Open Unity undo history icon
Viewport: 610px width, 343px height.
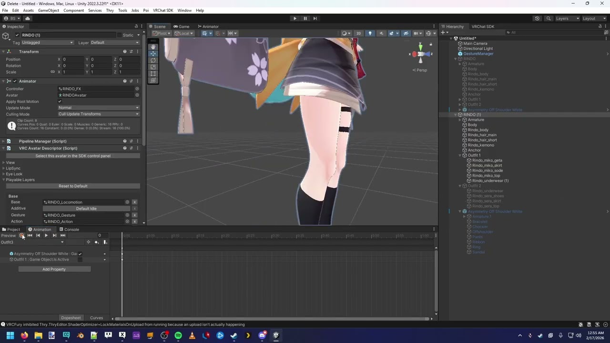pyautogui.click(x=537, y=19)
